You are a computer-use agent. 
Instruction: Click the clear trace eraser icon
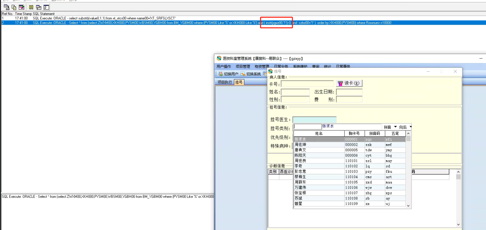pos(22,7)
